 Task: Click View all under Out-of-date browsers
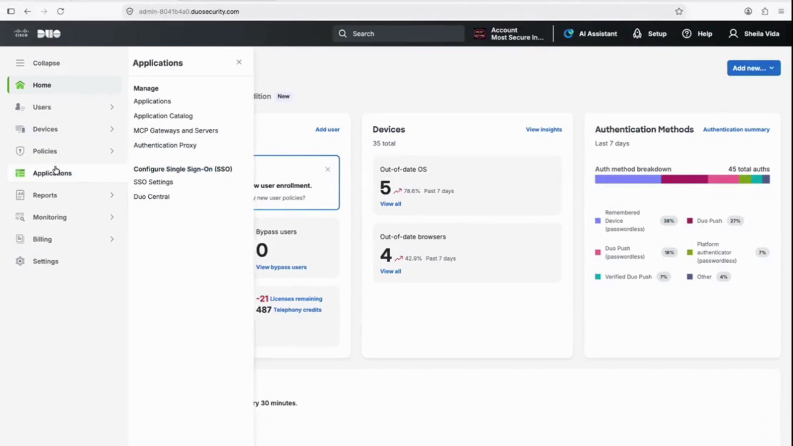point(390,271)
